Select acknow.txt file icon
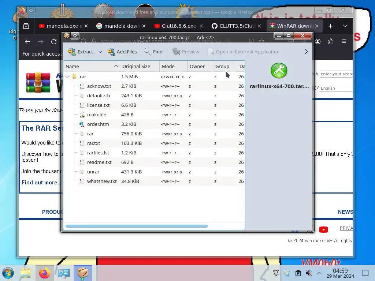The image size is (375, 281). 82,86
